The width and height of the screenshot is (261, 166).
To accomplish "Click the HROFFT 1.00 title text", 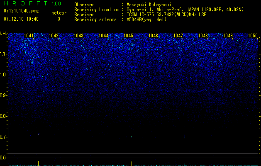I will coord(32,3).
